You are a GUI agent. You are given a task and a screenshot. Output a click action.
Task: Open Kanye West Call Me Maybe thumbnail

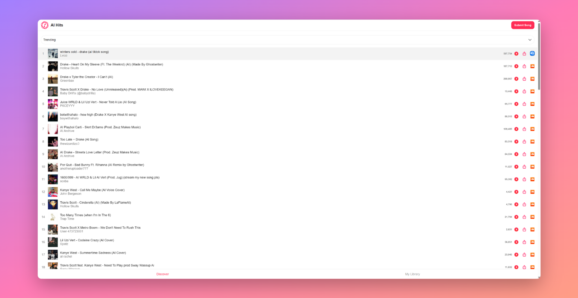pyautogui.click(x=53, y=192)
